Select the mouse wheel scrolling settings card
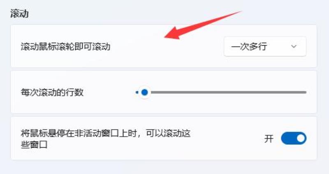Image resolution: width=329 pixels, height=174 pixels. (x=164, y=46)
